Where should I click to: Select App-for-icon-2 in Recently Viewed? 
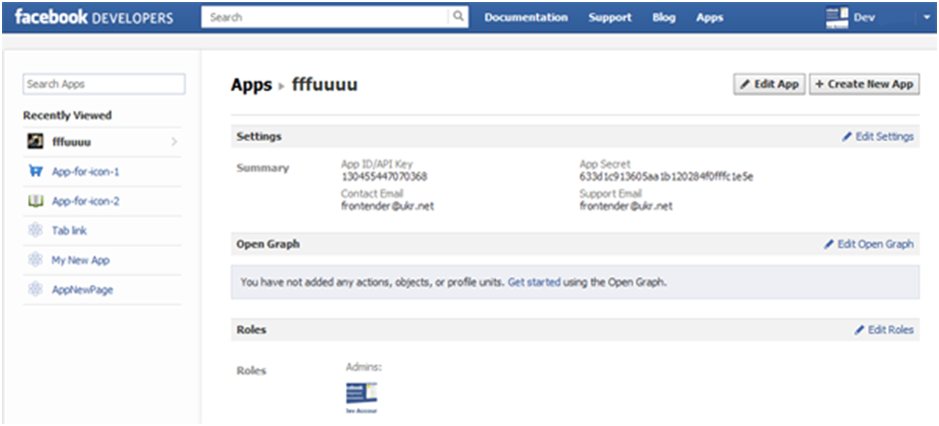click(x=86, y=202)
